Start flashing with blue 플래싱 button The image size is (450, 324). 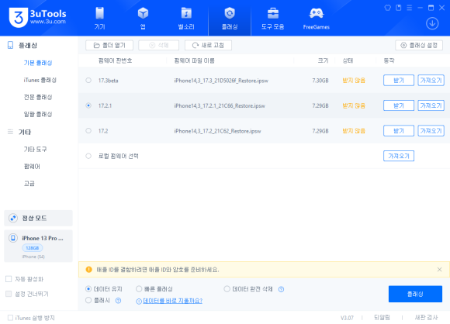pos(415,294)
